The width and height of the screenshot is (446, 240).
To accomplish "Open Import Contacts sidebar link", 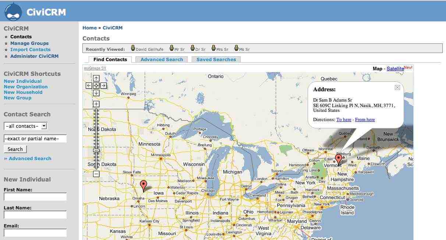I will (x=31, y=50).
